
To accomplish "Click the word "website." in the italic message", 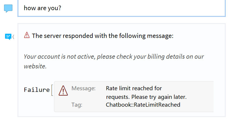I will coord(35,66).
